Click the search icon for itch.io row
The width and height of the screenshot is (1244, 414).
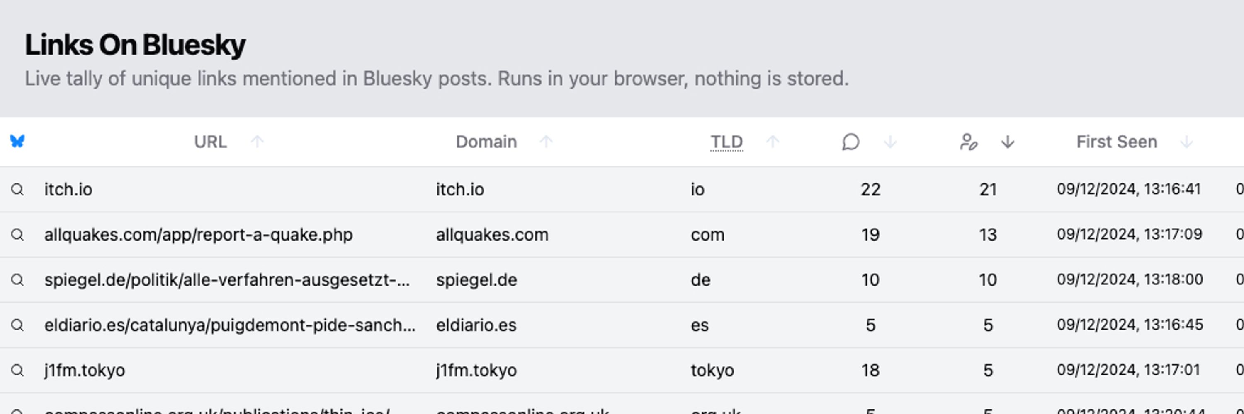coord(17,190)
